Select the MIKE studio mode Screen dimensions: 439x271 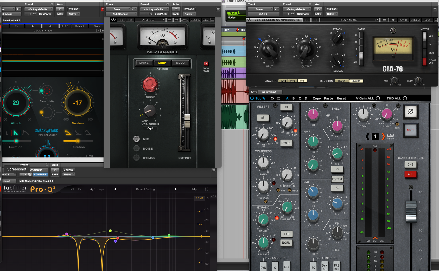pos(162,63)
